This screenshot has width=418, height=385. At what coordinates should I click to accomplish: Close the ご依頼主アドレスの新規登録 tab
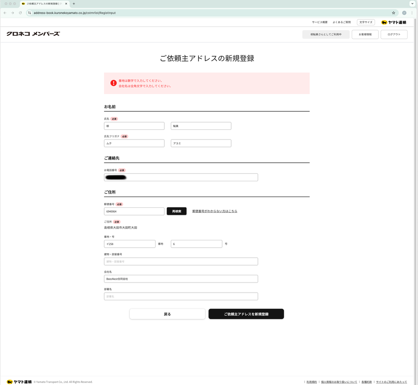(x=66, y=4)
